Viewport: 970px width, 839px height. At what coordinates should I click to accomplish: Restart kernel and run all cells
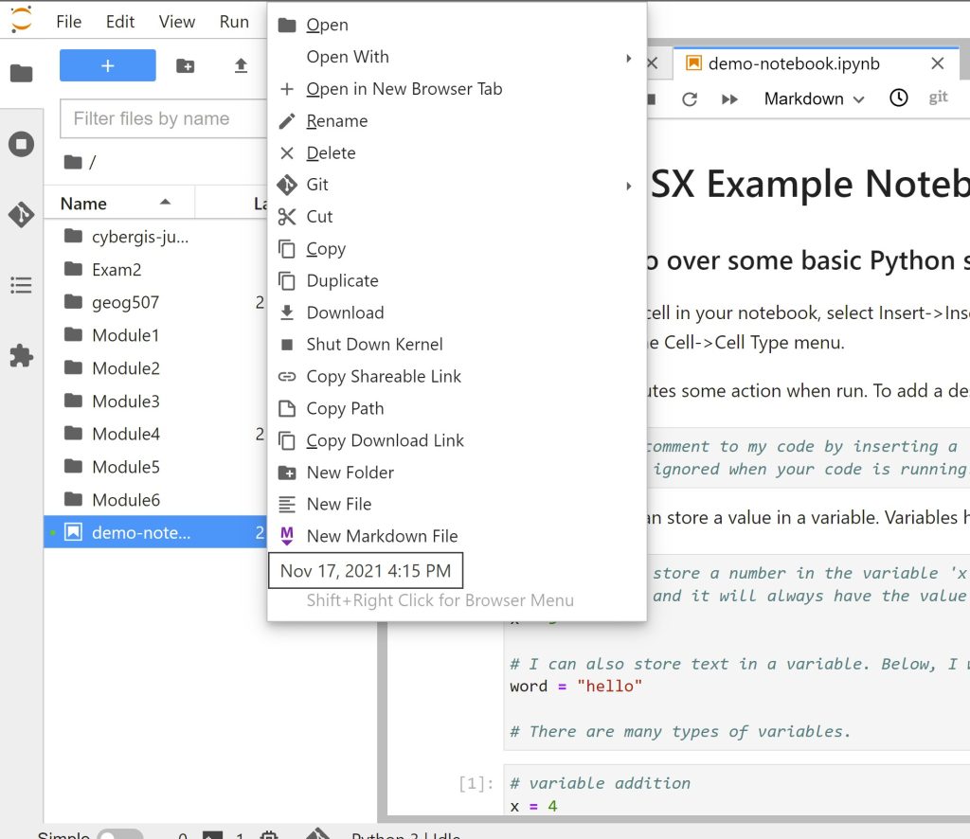[730, 98]
